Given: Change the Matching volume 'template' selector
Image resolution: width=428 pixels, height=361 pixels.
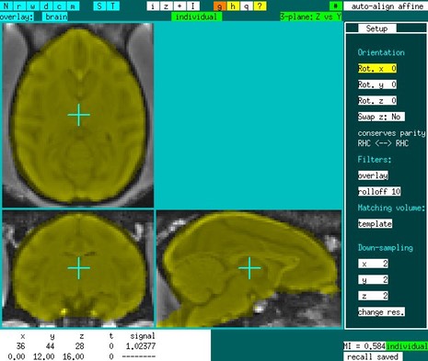Looking at the screenshot, I should (375, 224).
